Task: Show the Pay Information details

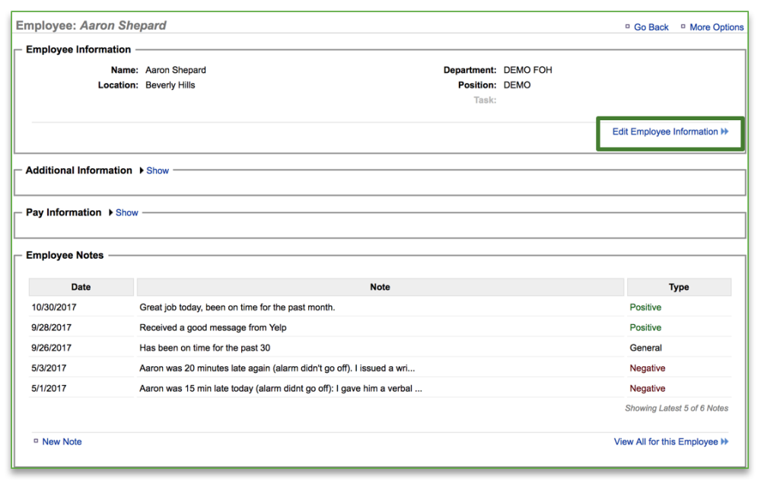Action: click(126, 212)
